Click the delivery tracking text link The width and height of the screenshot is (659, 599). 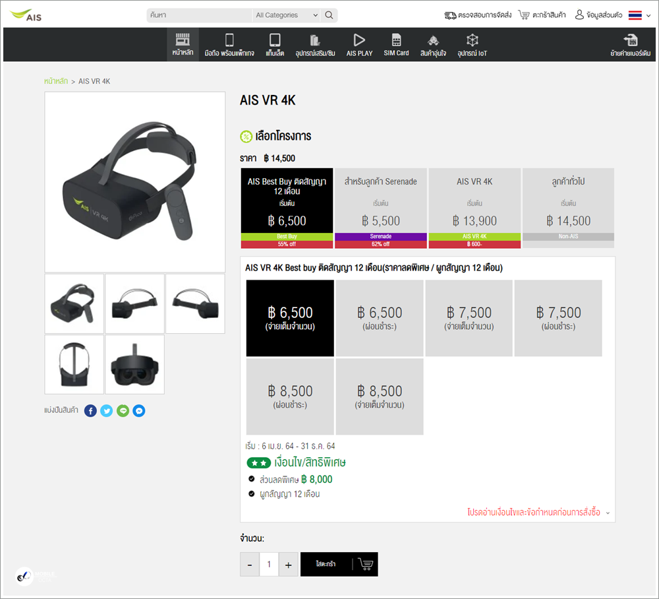(484, 15)
